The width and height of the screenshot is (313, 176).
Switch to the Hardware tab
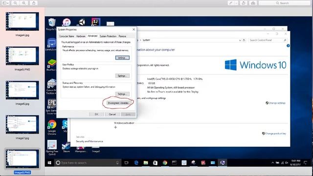pyautogui.click(x=81, y=36)
